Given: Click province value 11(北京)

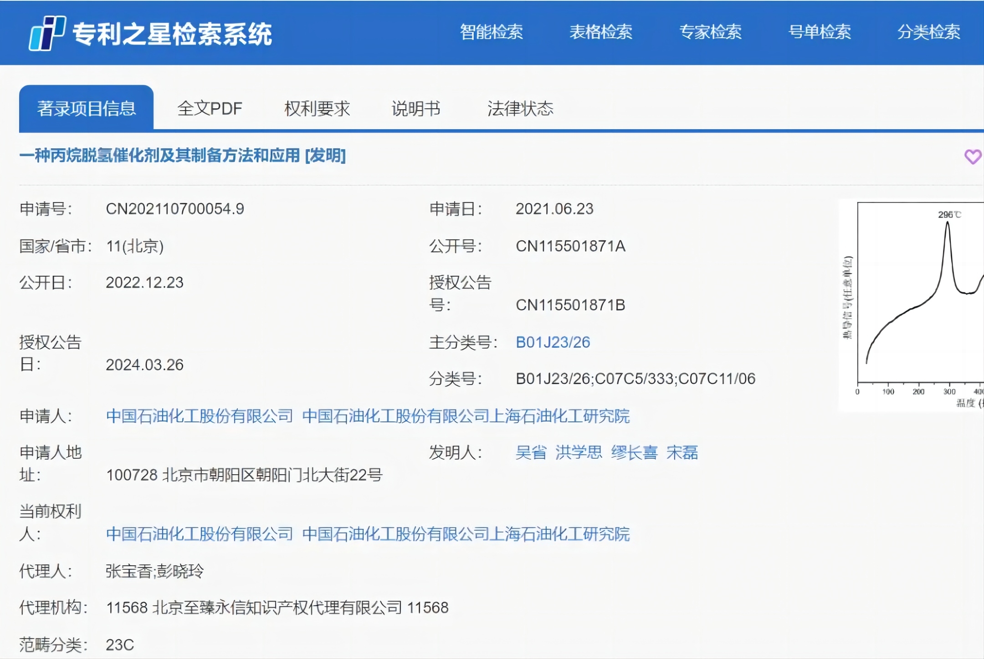Looking at the screenshot, I should point(135,246).
